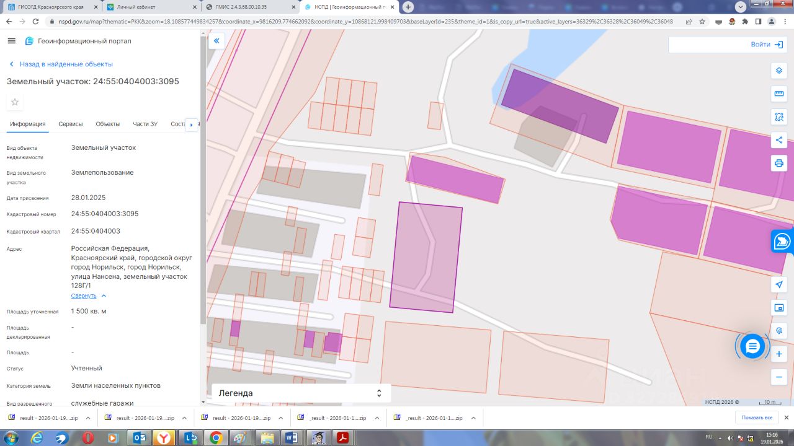
Task: Toggle the overview mini-map window
Action: 779,307
